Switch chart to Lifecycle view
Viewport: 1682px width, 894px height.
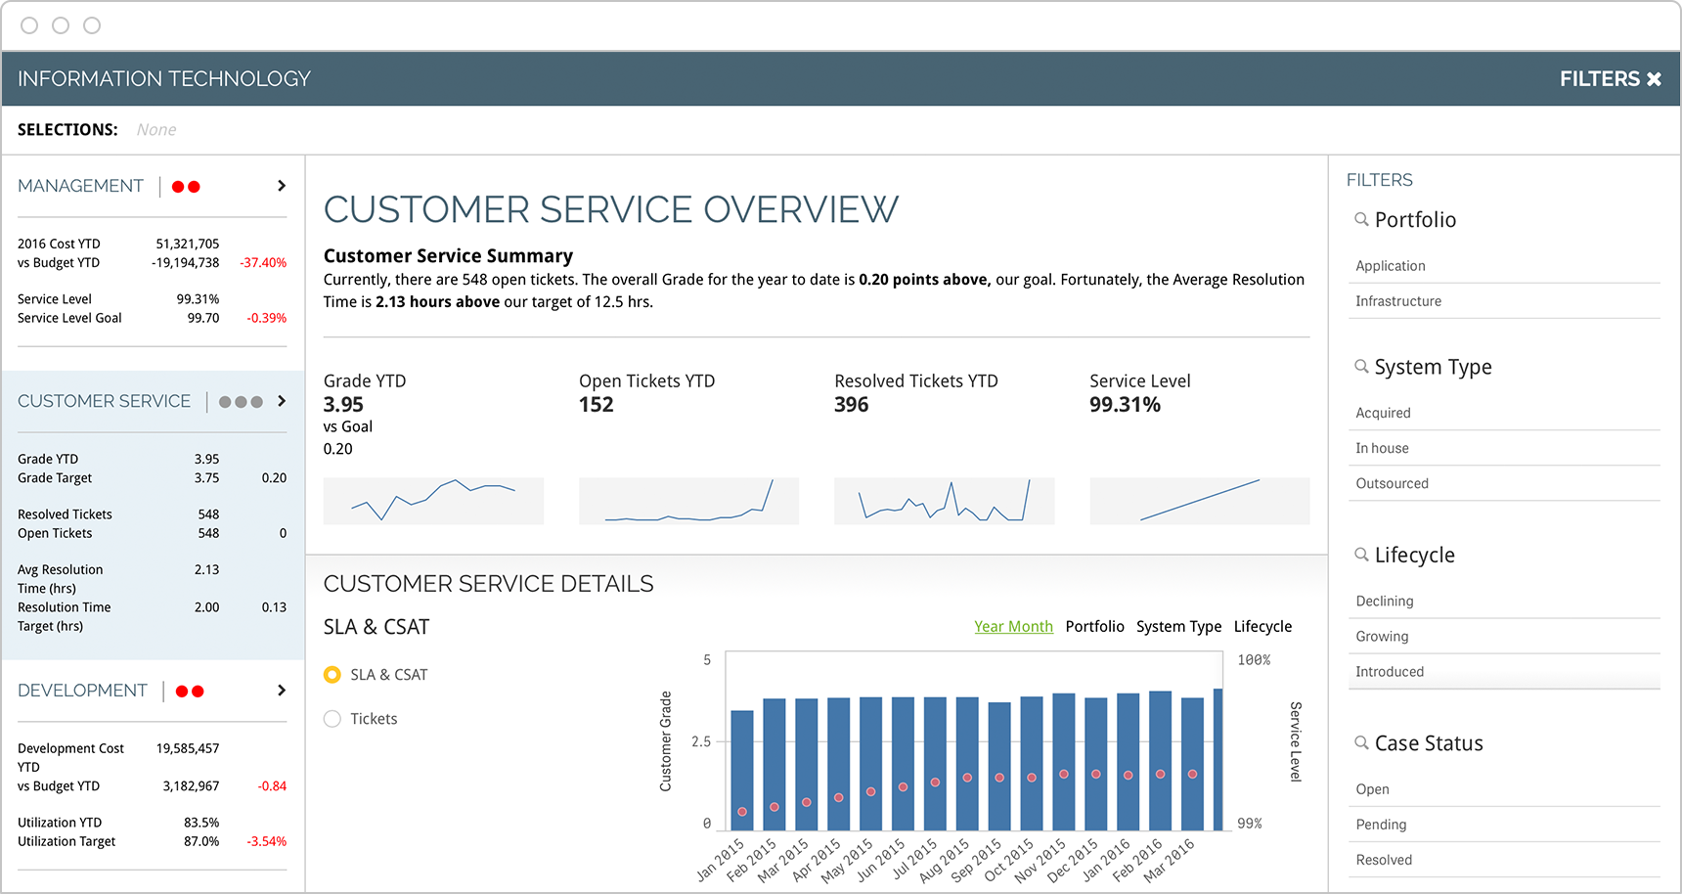pos(1262,627)
